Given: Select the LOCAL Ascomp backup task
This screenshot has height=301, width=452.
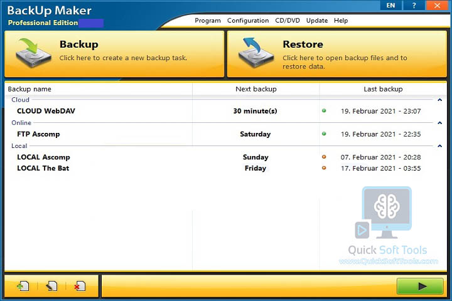Looking at the screenshot, I should tap(43, 157).
